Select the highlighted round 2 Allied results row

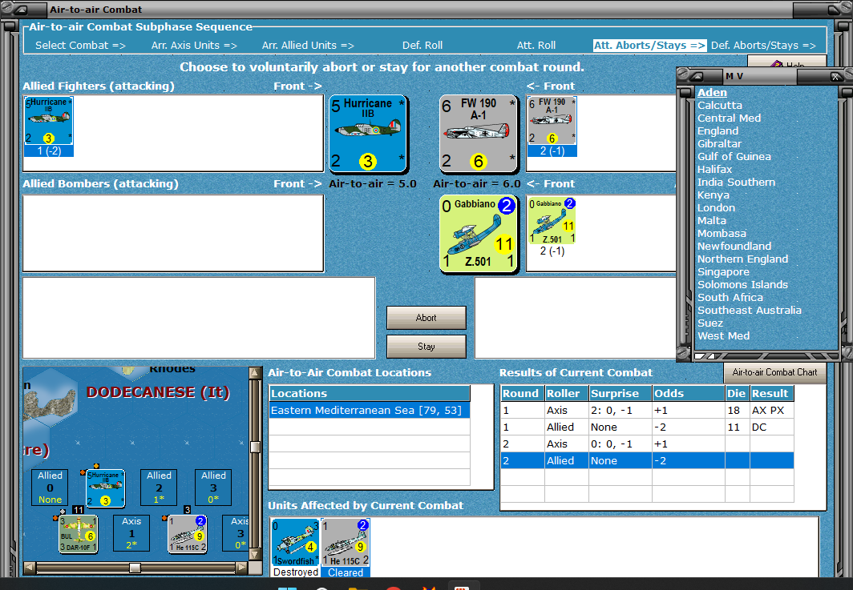(647, 460)
